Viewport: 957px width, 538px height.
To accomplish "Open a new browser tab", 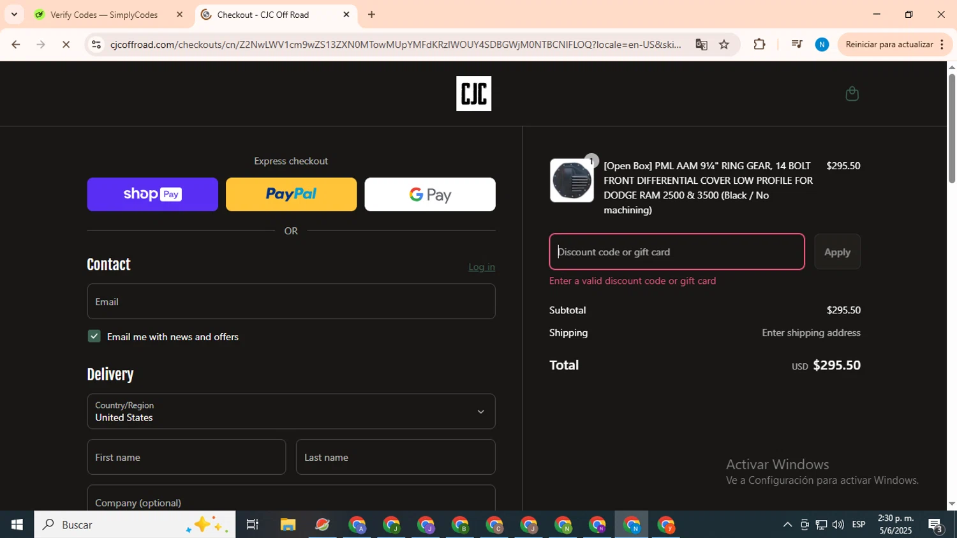I will (x=371, y=15).
